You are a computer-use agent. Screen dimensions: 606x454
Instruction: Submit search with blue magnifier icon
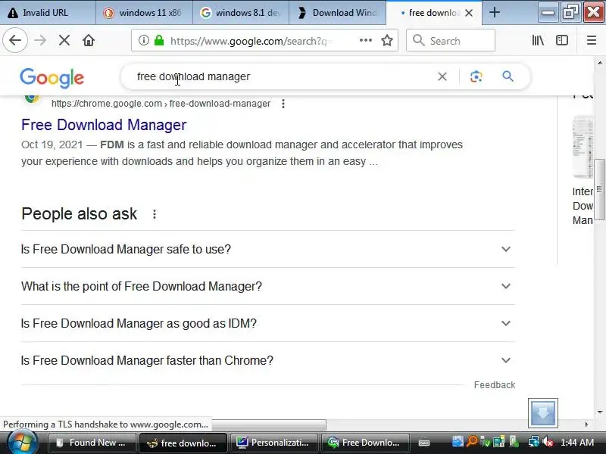508,76
